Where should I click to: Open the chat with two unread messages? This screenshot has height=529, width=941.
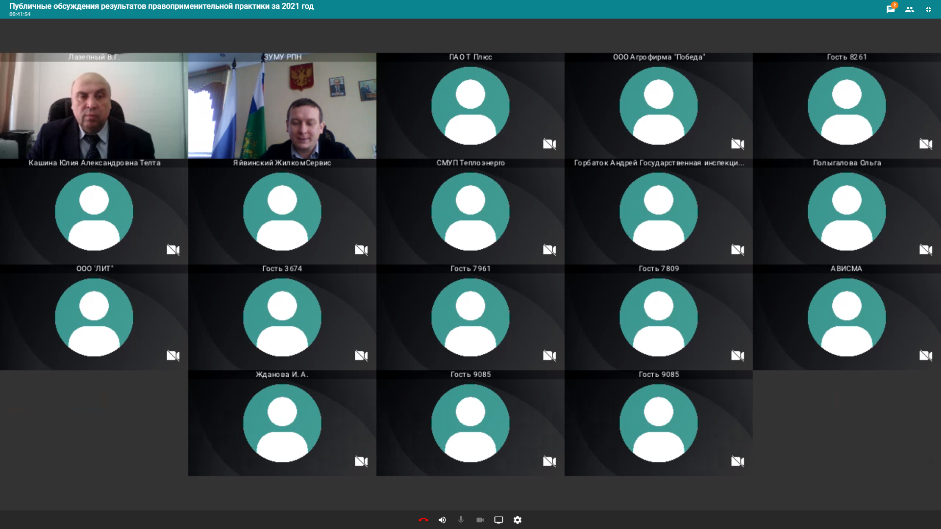891,9
